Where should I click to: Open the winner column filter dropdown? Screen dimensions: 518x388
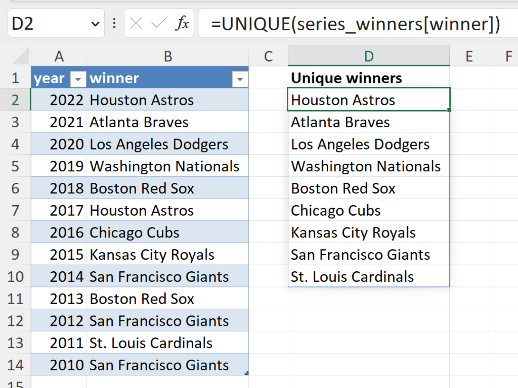pos(240,79)
